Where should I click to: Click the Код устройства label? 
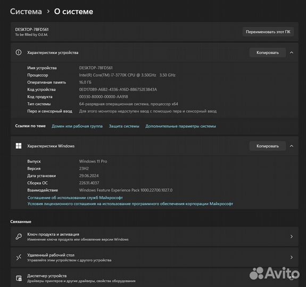click(x=42, y=89)
